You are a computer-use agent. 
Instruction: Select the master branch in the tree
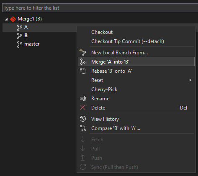point(32,44)
